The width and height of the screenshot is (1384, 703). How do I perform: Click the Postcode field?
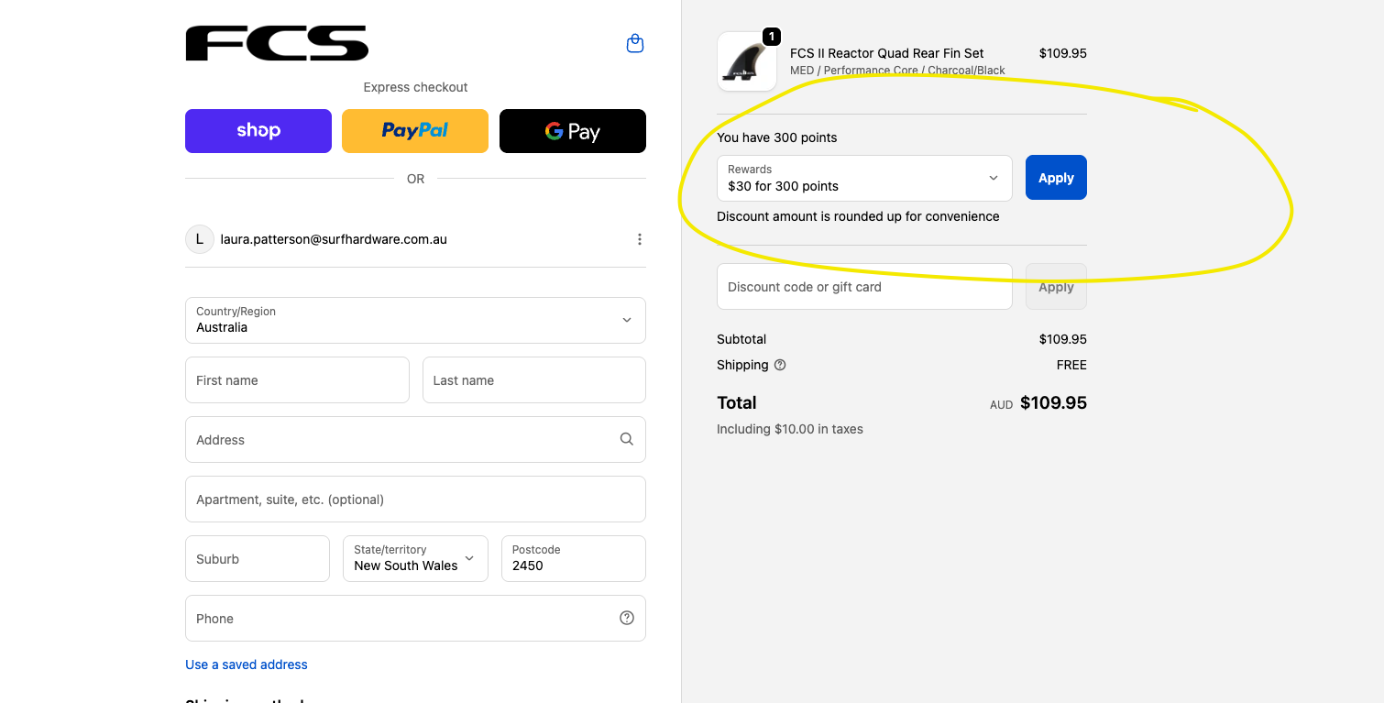coord(573,559)
